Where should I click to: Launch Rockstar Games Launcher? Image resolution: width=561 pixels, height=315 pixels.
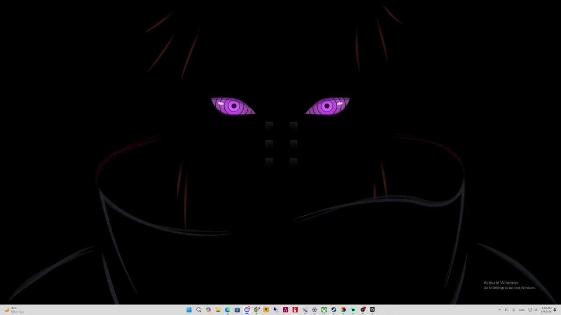tap(266, 310)
